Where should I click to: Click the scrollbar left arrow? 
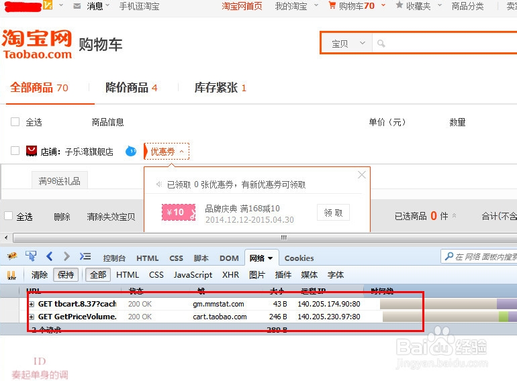point(6,237)
